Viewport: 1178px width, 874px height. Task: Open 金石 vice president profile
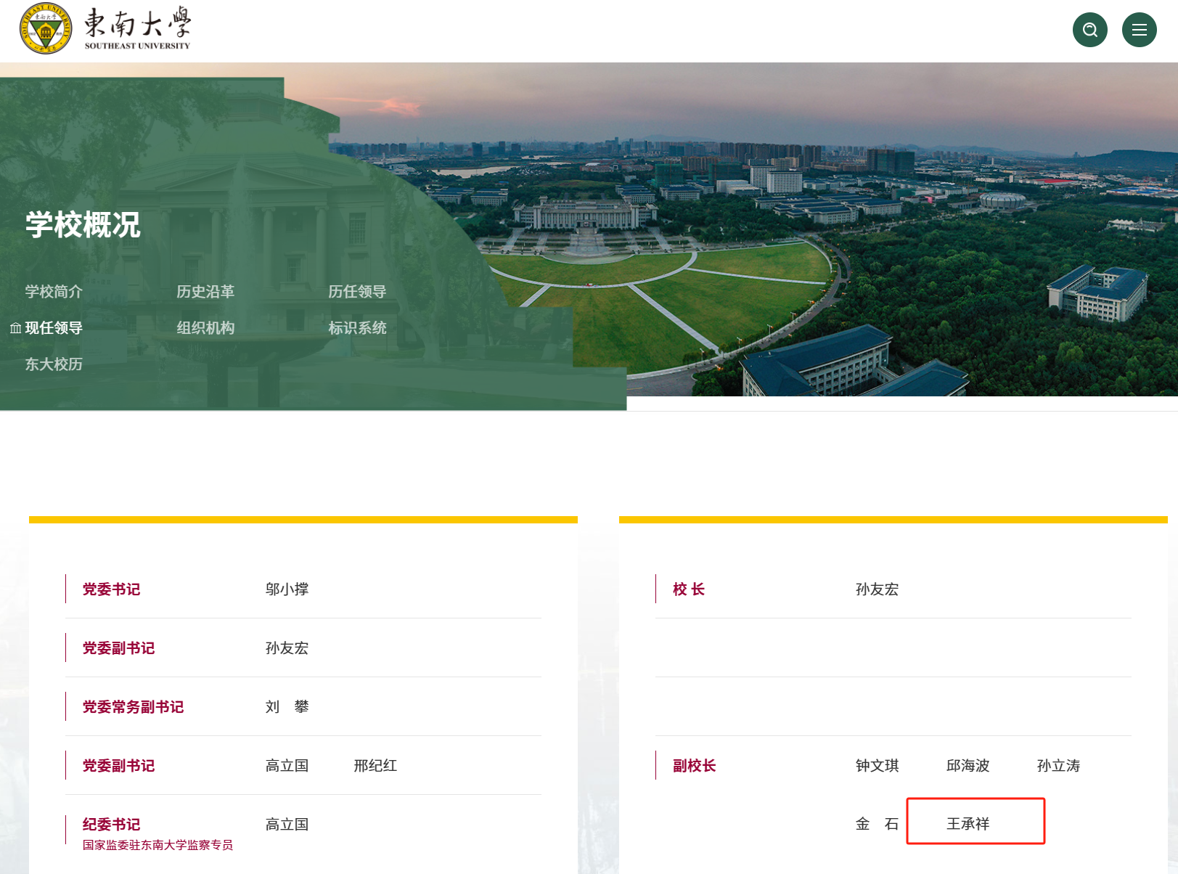[x=877, y=824]
